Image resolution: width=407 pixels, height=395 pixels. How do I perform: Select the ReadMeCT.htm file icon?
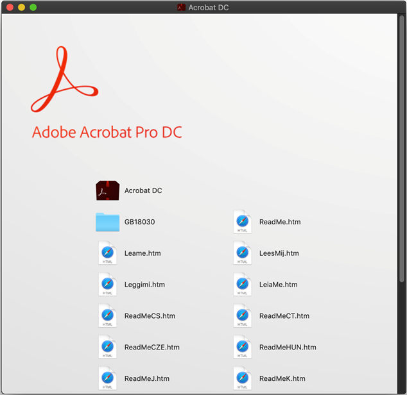[x=243, y=316]
